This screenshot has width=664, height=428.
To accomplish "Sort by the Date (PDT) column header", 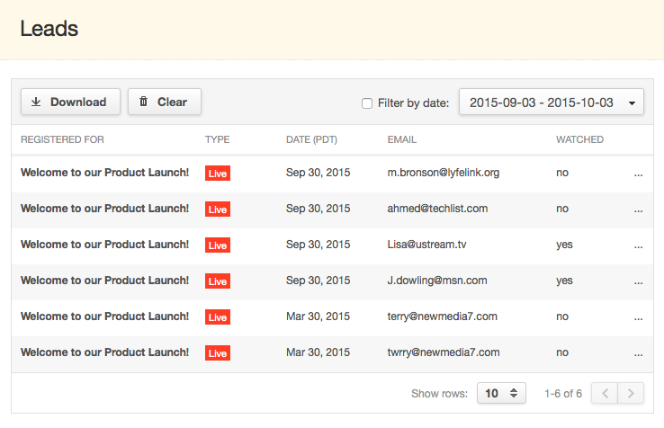I will [311, 139].
